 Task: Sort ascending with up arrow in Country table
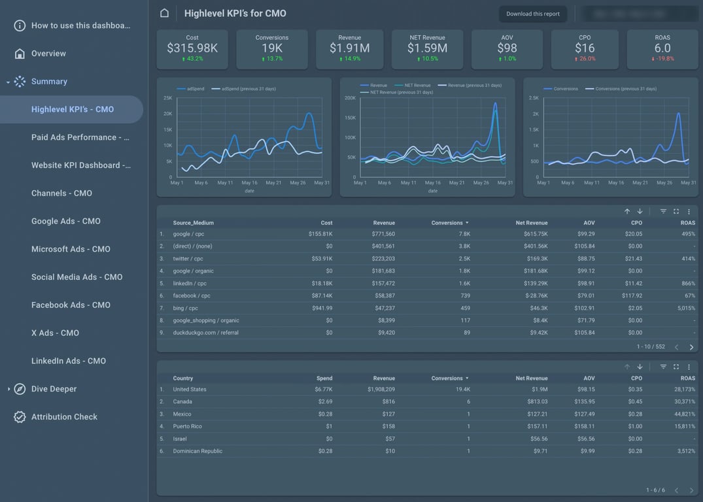click(627, 367)
